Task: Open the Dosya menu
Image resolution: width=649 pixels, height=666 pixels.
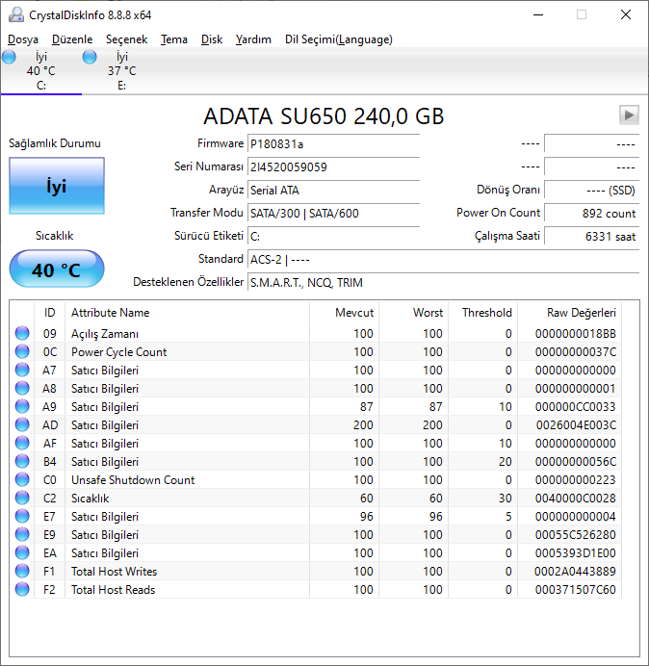Action: tap(23, 39)
